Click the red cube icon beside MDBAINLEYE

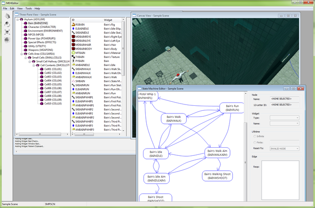[73, 41]
